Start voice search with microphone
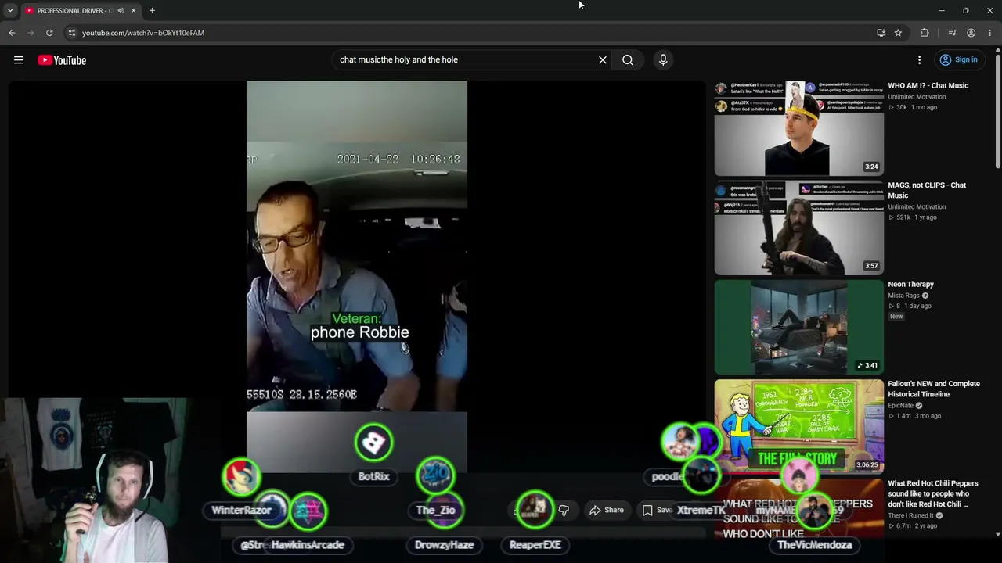 tap(663, 60)
